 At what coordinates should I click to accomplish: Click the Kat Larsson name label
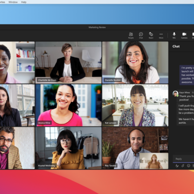[111, 123]
